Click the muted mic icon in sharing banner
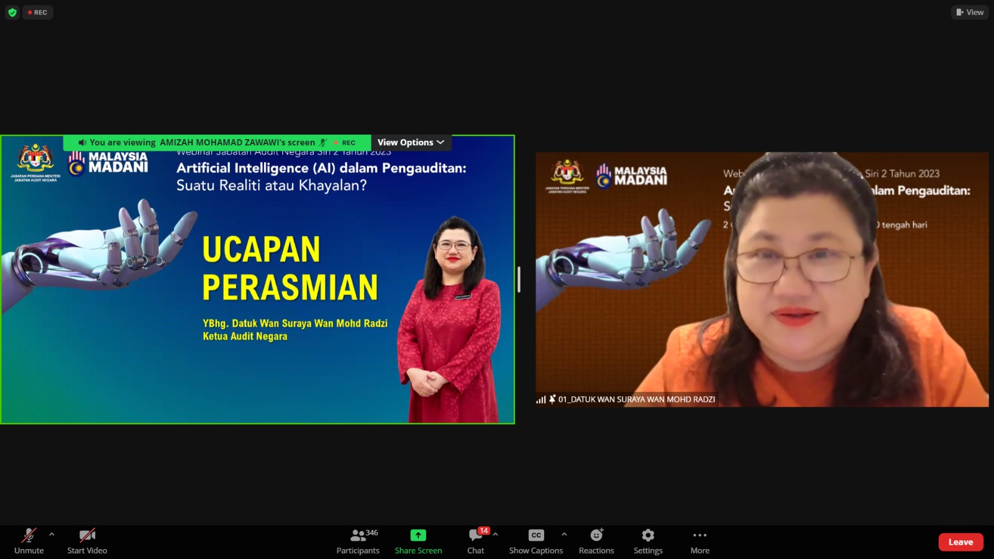Viewport: 994px width, 559px height. 323,142
